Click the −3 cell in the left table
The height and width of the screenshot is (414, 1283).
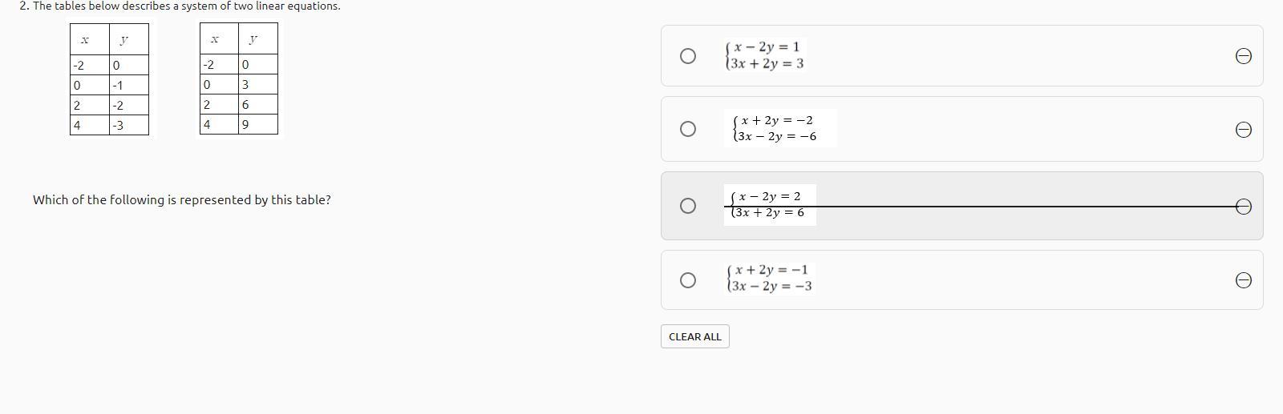[128, 125]
